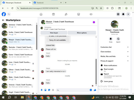The width and height of the screenshot is (134, 100).
Task: Click Manjot's profile picture in header
Action: (43, 22)
